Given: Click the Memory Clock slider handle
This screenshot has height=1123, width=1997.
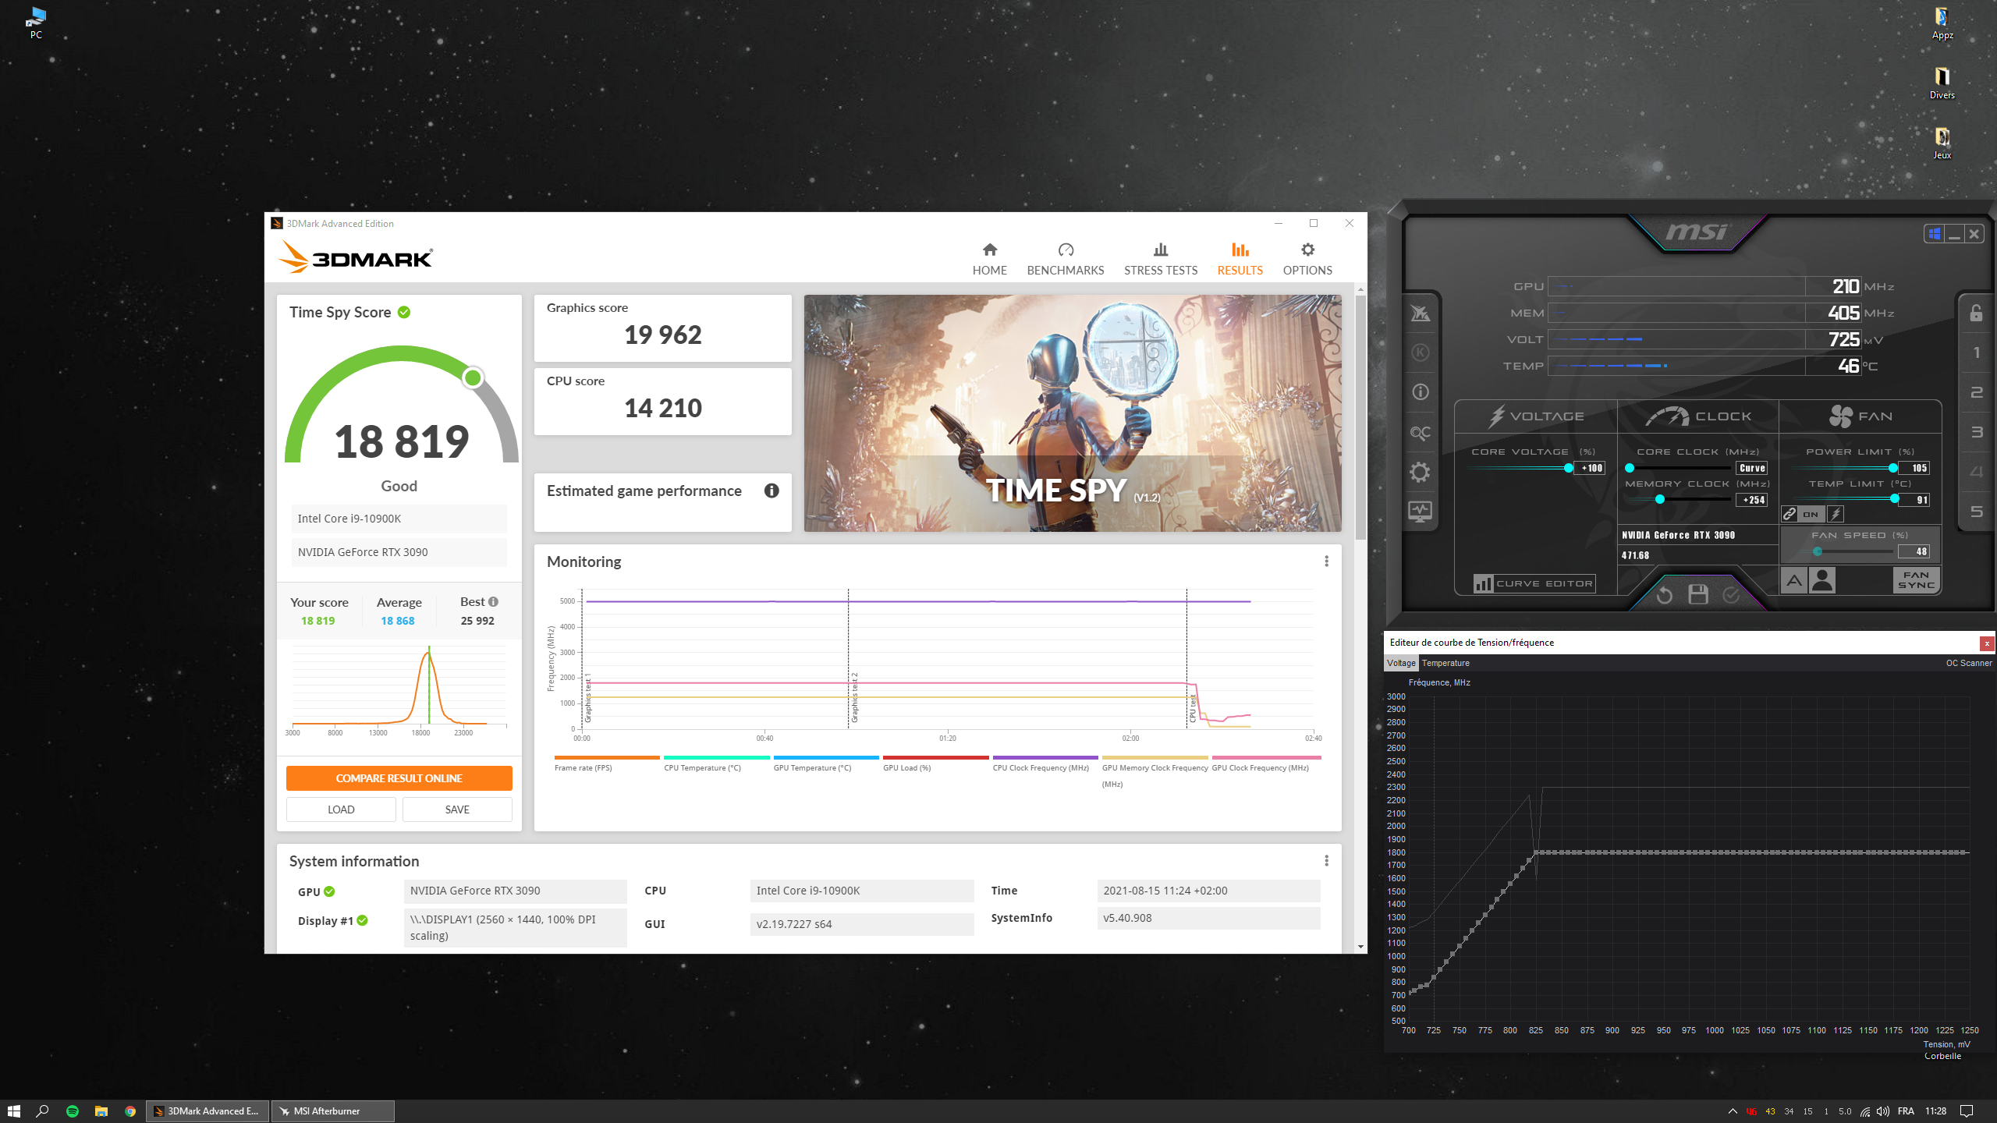Looking at the screenshot, I should (1659, 499).
